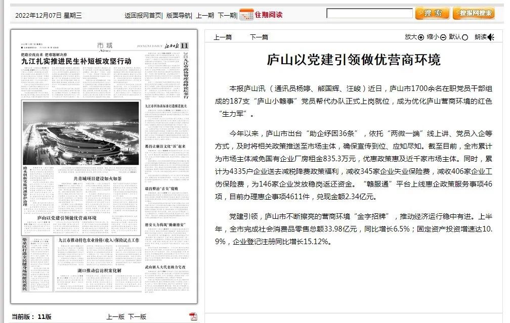
Task: Click the 搜报网搜索 button
Action: coord(474,13)
